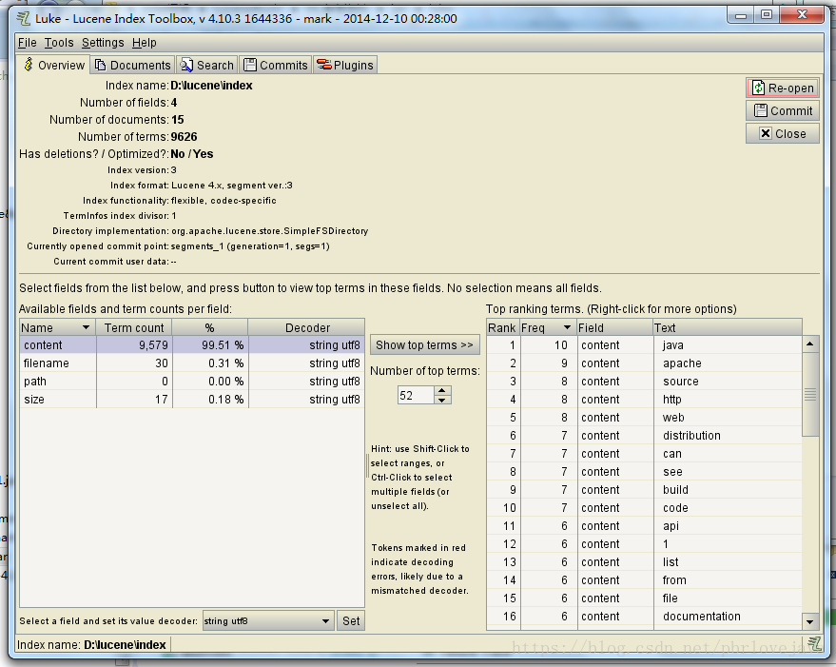Viewport: 836px width, 667px height.
Task: Click the terms list scrollbar thumb
Action: coord(810,394)
